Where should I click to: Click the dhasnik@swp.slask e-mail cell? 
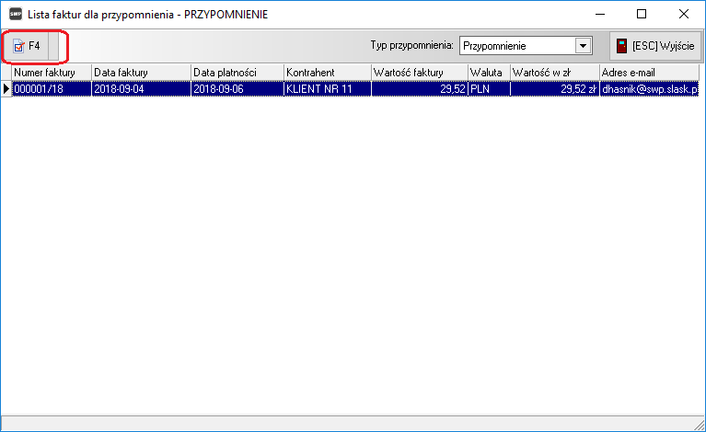(x=650, y=89)
